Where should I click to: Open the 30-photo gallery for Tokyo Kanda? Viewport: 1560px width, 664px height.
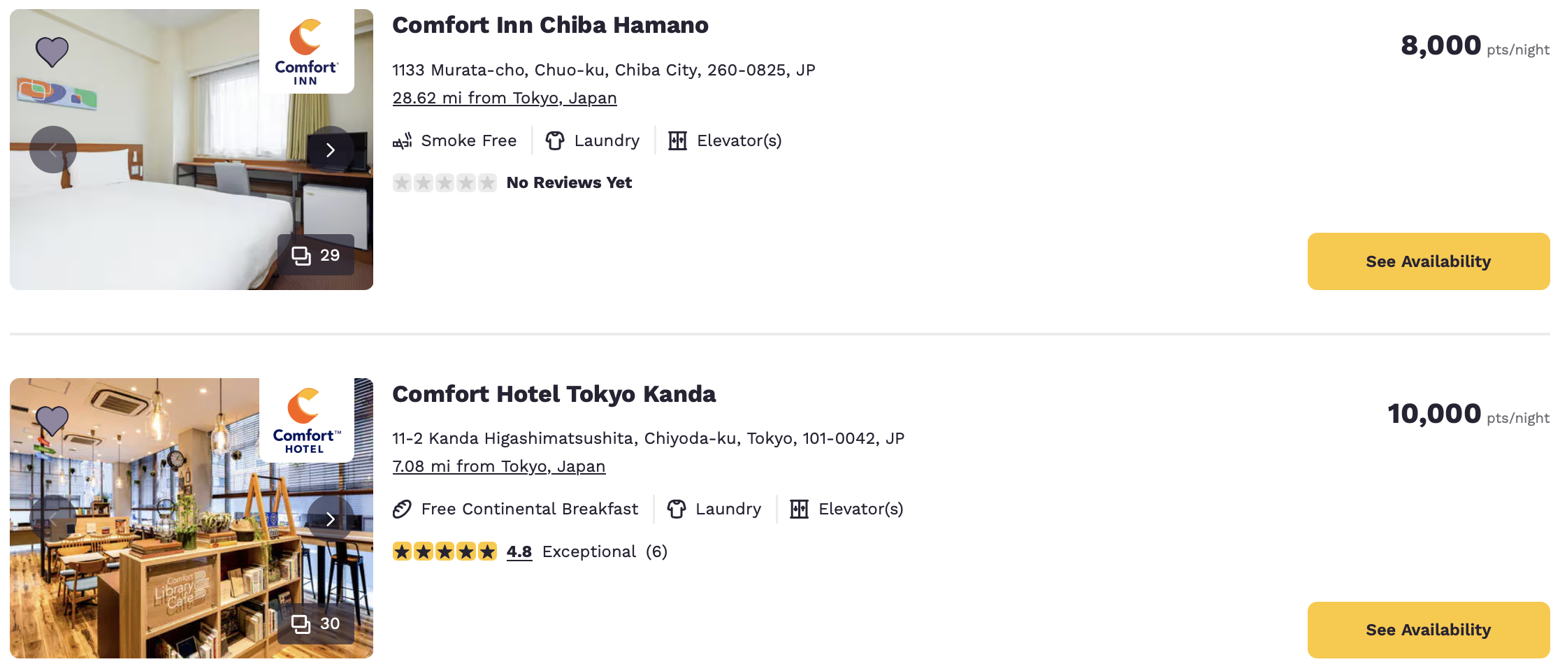(x=316, y=623)
